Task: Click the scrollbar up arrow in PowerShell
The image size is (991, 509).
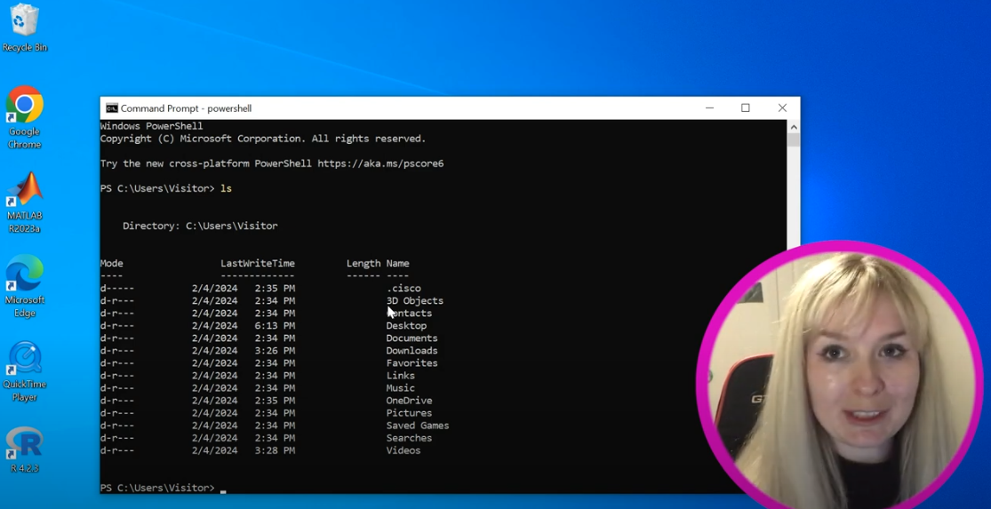Action: tap(794, 126)
